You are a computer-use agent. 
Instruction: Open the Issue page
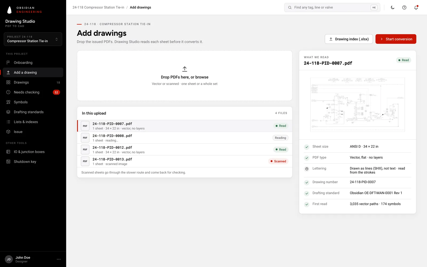point(33,132)
